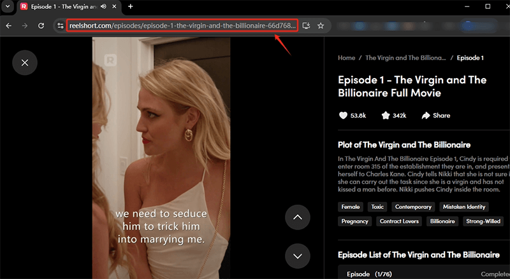Like the episode using heart icon
Image resolution: width=510 pixels, height=279 pixels.
click(x=343, y=116)
